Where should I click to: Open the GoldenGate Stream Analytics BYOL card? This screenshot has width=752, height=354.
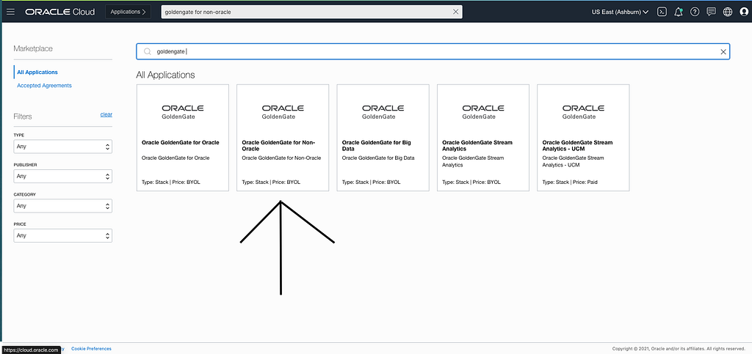483,138
